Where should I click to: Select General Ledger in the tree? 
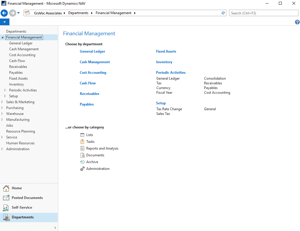pos(21,43)
